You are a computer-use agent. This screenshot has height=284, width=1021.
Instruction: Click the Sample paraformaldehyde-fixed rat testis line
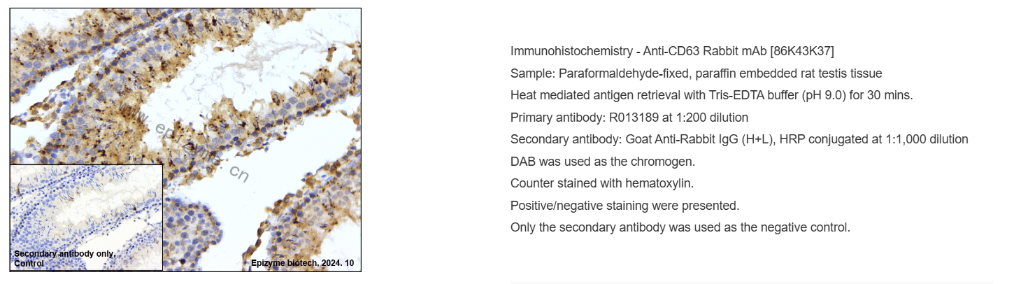(696, 73)
